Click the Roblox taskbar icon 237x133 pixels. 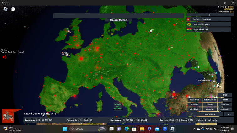[172, 129]
